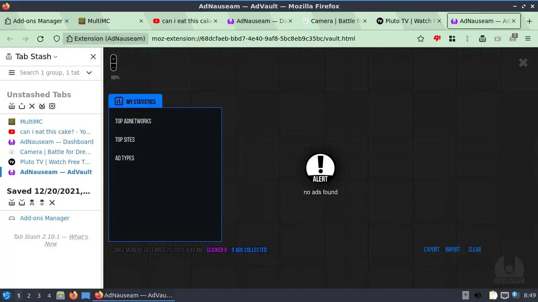This screenshot has height=302, width=538.
Task: Close the AdVault with the X icon
Action: pos(523,62)
